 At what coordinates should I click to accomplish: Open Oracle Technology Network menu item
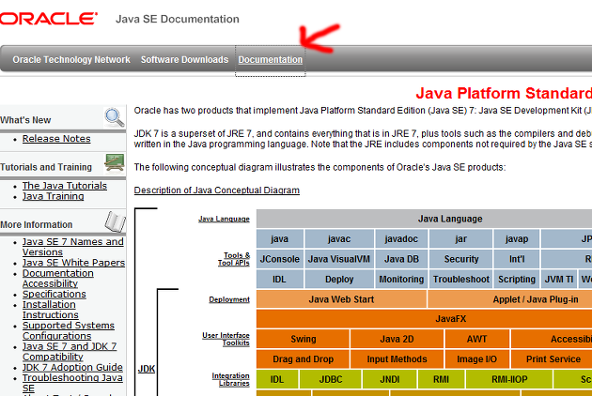pyautogui.click(x=71, y=60)
